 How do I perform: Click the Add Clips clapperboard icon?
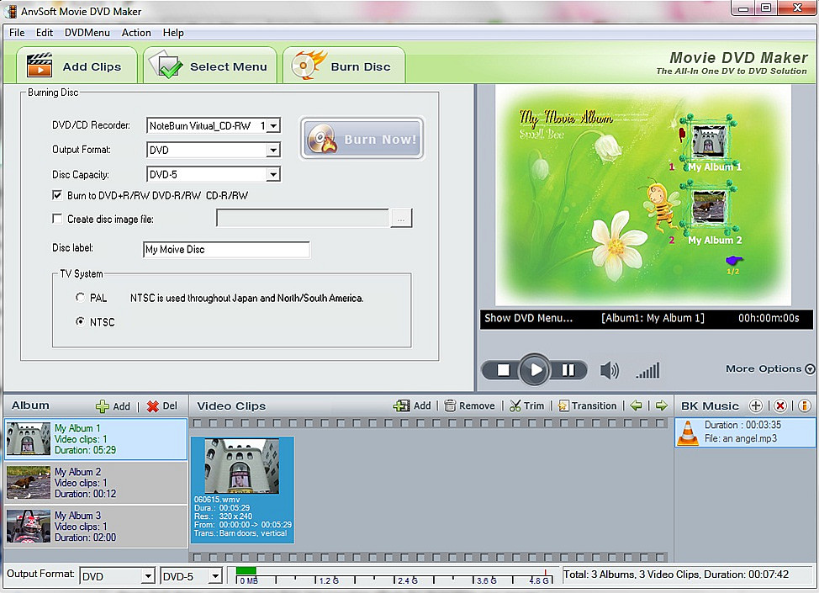click(x=40, y=65)
